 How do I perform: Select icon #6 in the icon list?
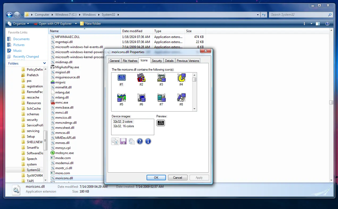click(141, 100)
